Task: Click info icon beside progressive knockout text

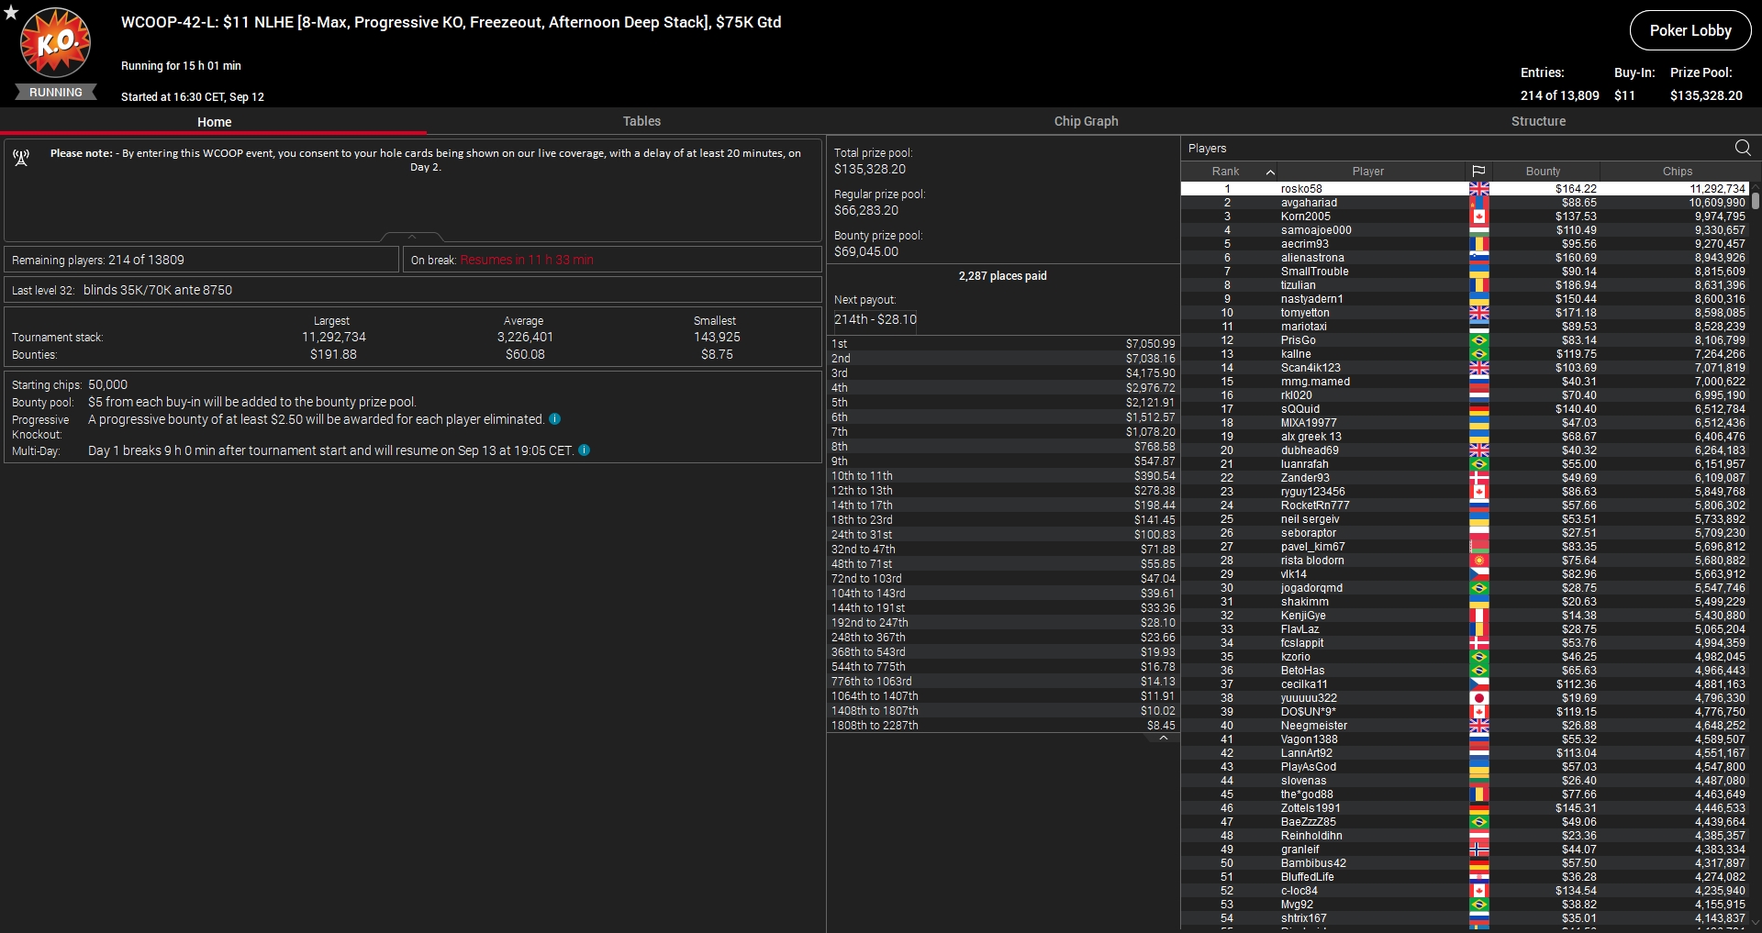Action: [554, 419]
